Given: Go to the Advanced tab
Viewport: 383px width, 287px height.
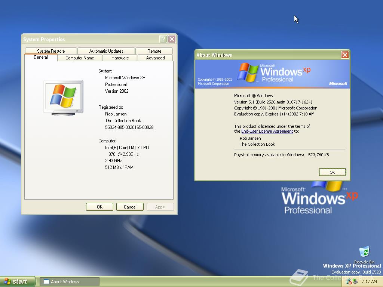Looking at the screenshot, I should coord(155,58).
